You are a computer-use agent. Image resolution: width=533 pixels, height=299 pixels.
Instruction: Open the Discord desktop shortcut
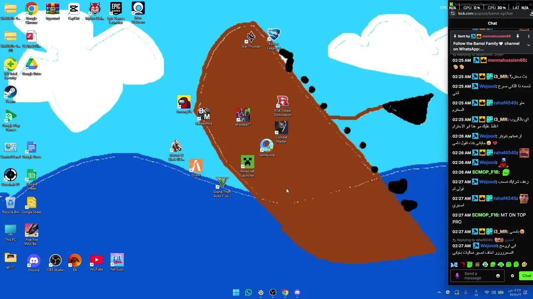(x=34, y=263)
